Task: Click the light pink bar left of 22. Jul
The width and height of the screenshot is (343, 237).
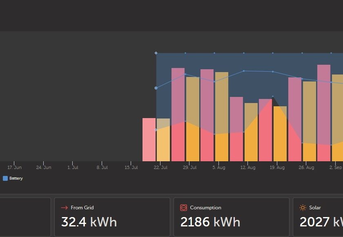Action: 149,139
